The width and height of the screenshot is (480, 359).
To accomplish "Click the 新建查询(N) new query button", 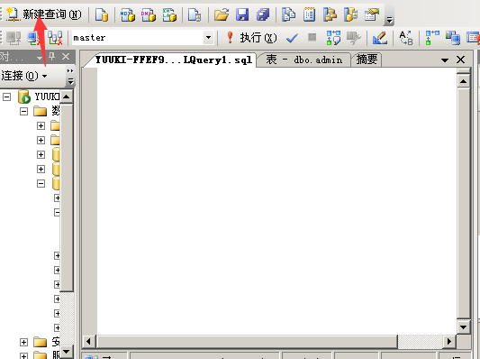I will tap(44, 14).
